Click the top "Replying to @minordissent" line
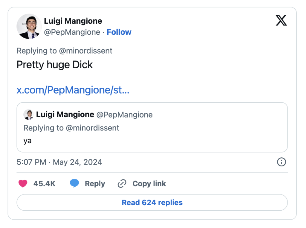Screen dimensions: 306x228 pos(65,51)
